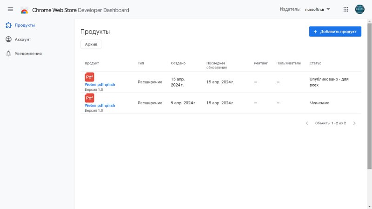Click the Продукты page heading
Screen dimensions: 372x209
[95, 32]
